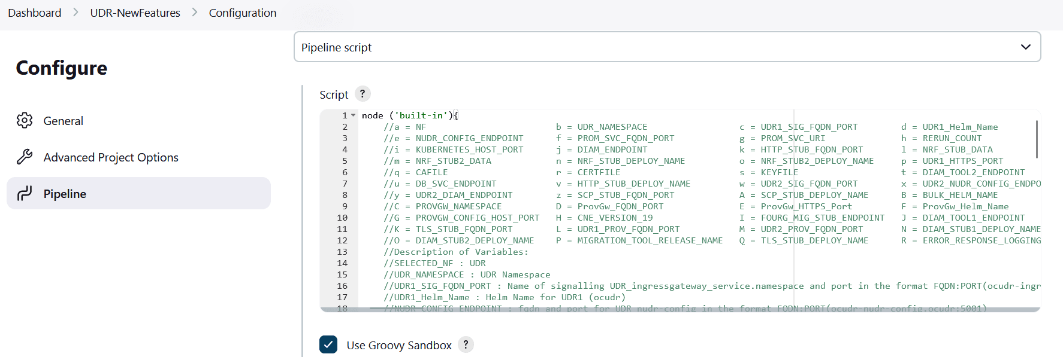Select the Pipeline section
The width and height of the screenshot is (1063, 357).
138,193
